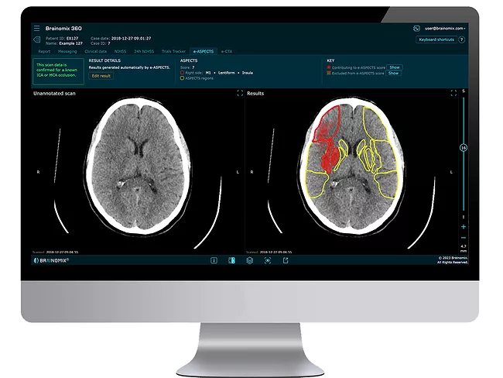This screenshot has height=378, width=503.
Task: Expand the Results scan to fullscreen
Action: (453, 93)
